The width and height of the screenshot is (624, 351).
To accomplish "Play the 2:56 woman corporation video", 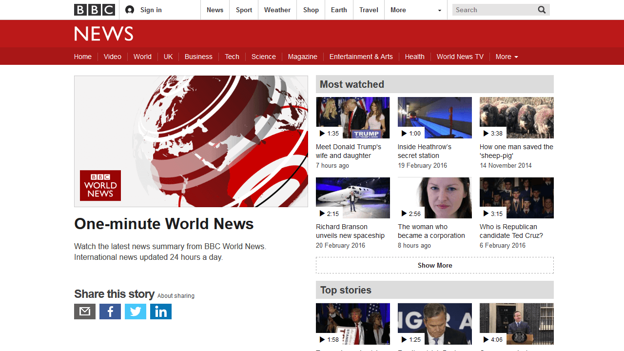I will point(435,198).
